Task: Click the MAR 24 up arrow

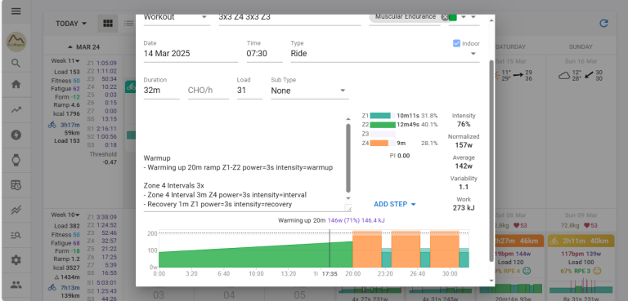Action: pos(70,47)
